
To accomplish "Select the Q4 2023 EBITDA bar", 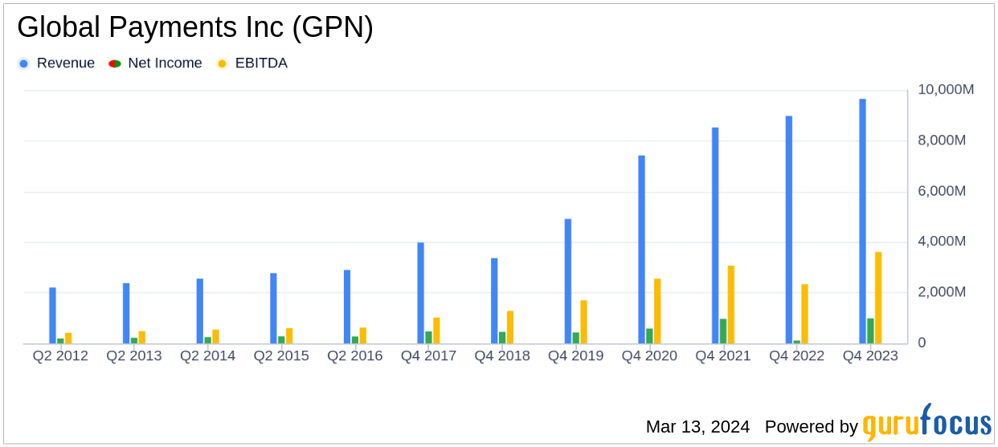I will (878, 298).
